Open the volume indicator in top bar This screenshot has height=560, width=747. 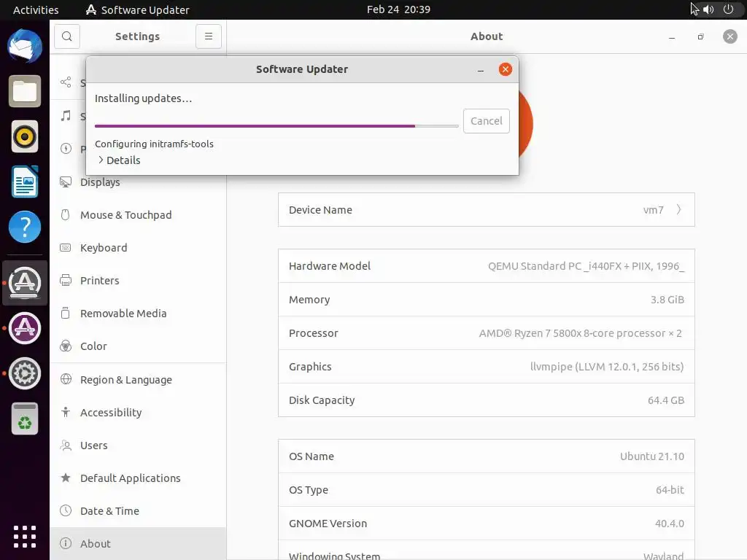[708, 9]
